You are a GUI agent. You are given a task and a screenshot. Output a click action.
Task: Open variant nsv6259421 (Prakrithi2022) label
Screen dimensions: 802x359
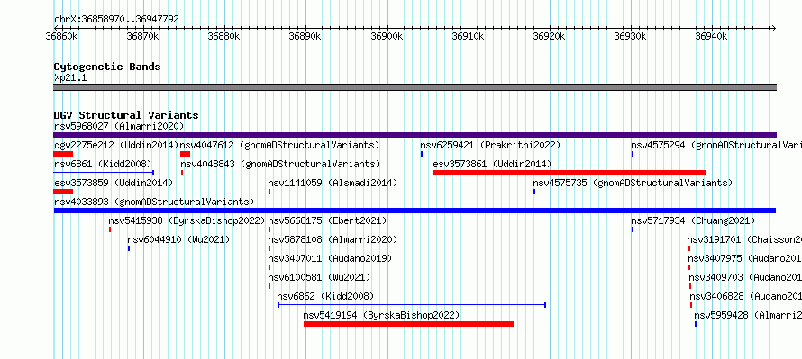pos(490,145)
